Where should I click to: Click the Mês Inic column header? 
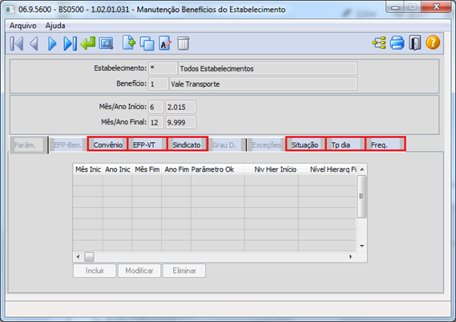tap(88, 169)
